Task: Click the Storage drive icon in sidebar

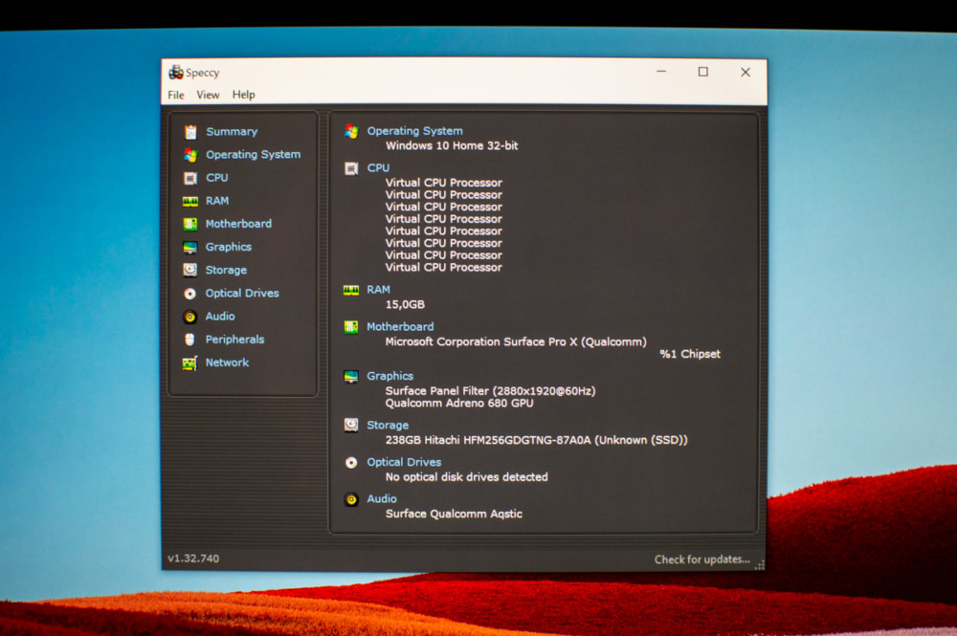Action: click(x=190, y=270)
